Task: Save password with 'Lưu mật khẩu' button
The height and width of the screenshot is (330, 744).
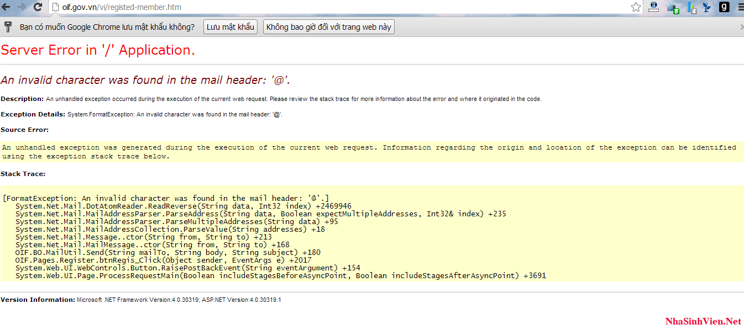Action: coord(230,27)
